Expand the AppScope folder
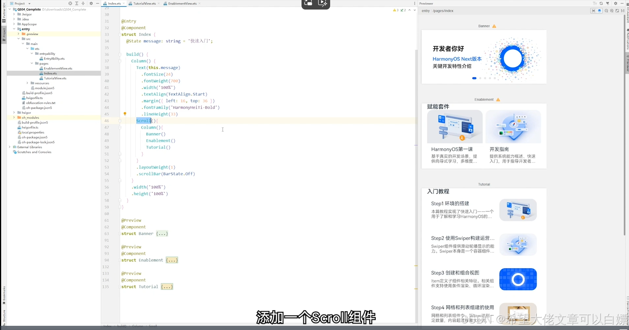Screen dimensions: 629x330 click(14, 24)
